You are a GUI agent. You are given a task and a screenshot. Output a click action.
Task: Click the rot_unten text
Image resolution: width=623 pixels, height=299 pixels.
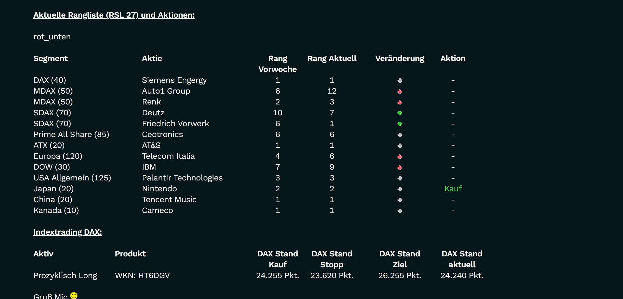click(x=52, y=37)
